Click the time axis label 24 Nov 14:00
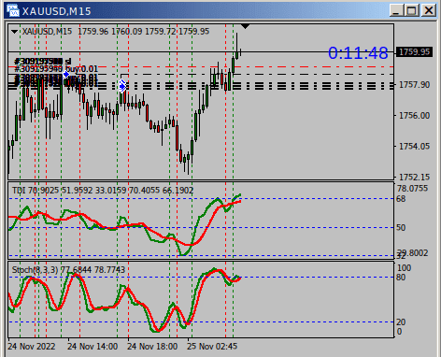The height and width of the screenshot is (357, 441). point(92,347)
